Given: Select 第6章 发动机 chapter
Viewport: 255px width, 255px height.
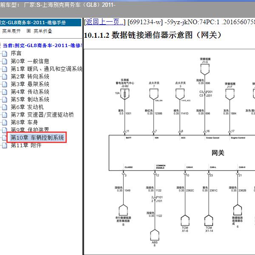Looking at the screenshot, I should click(x=27, y=107).
